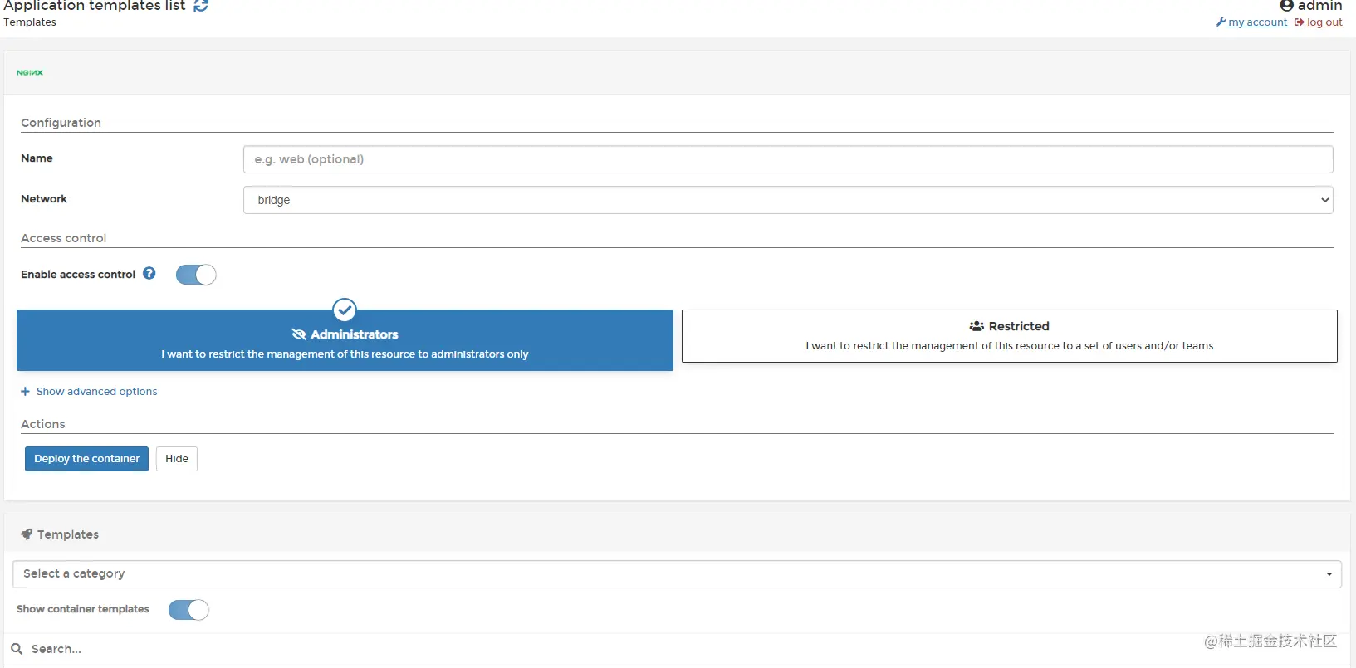Toggle the Enable access control switch
The height and width of the screenshot is (668, 1356).
(196, 275)
